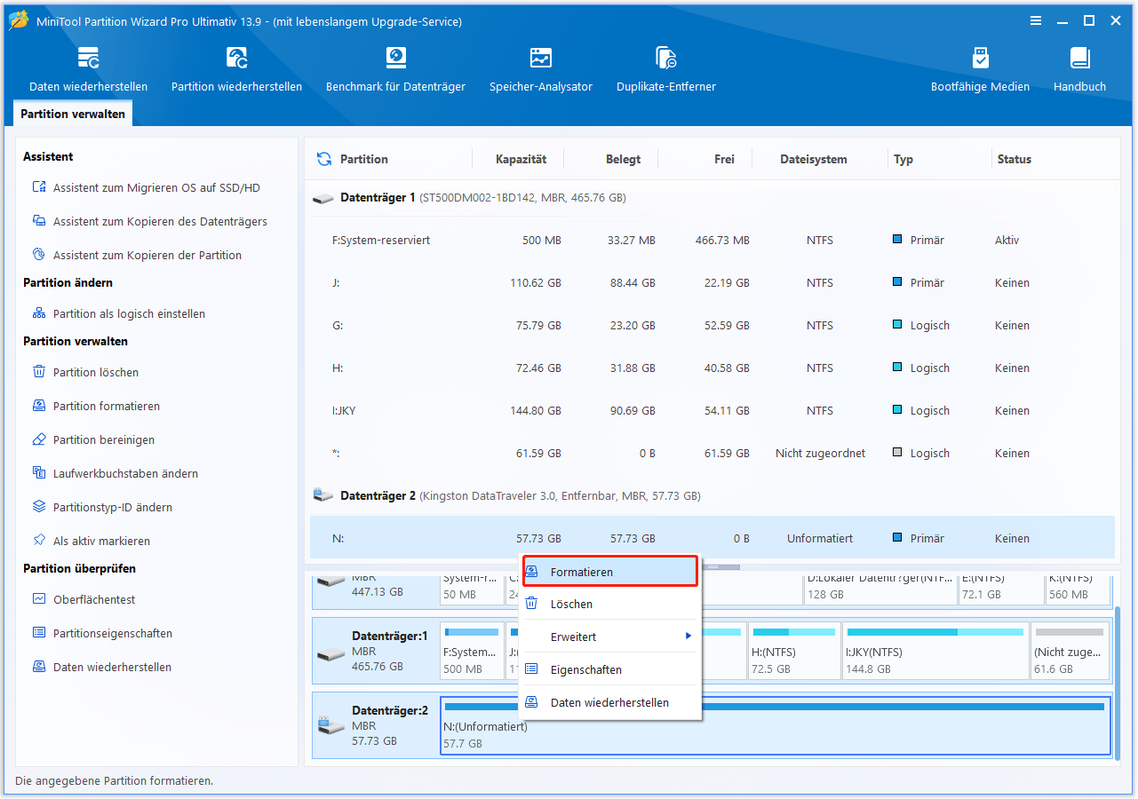
Task: Select the H: partition row
Action: (x=712, y=368)
